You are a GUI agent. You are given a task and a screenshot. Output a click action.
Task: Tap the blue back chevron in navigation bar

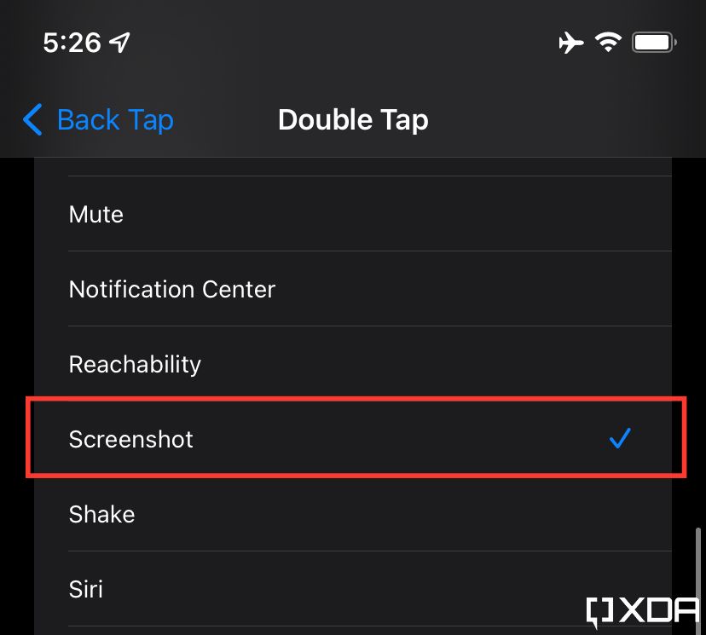(x=32, y=120)
